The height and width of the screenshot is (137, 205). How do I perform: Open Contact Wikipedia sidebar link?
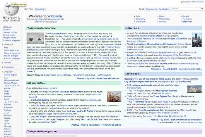tap(12, 58)
